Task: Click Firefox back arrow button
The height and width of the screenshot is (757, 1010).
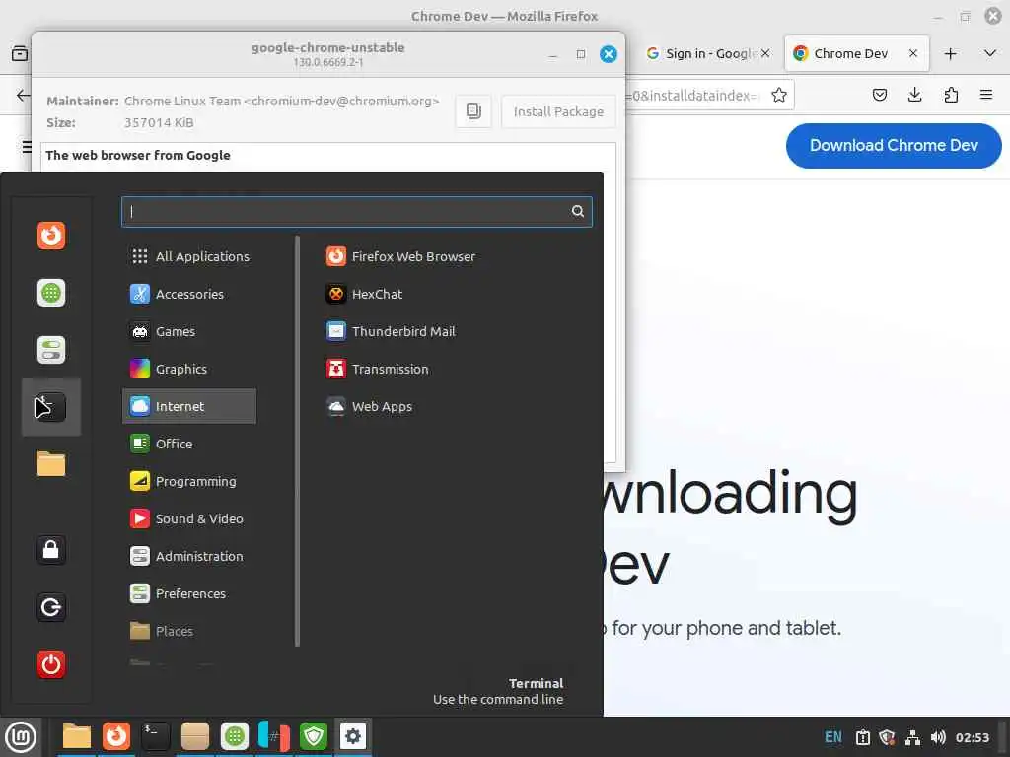Action: point(22,96)
